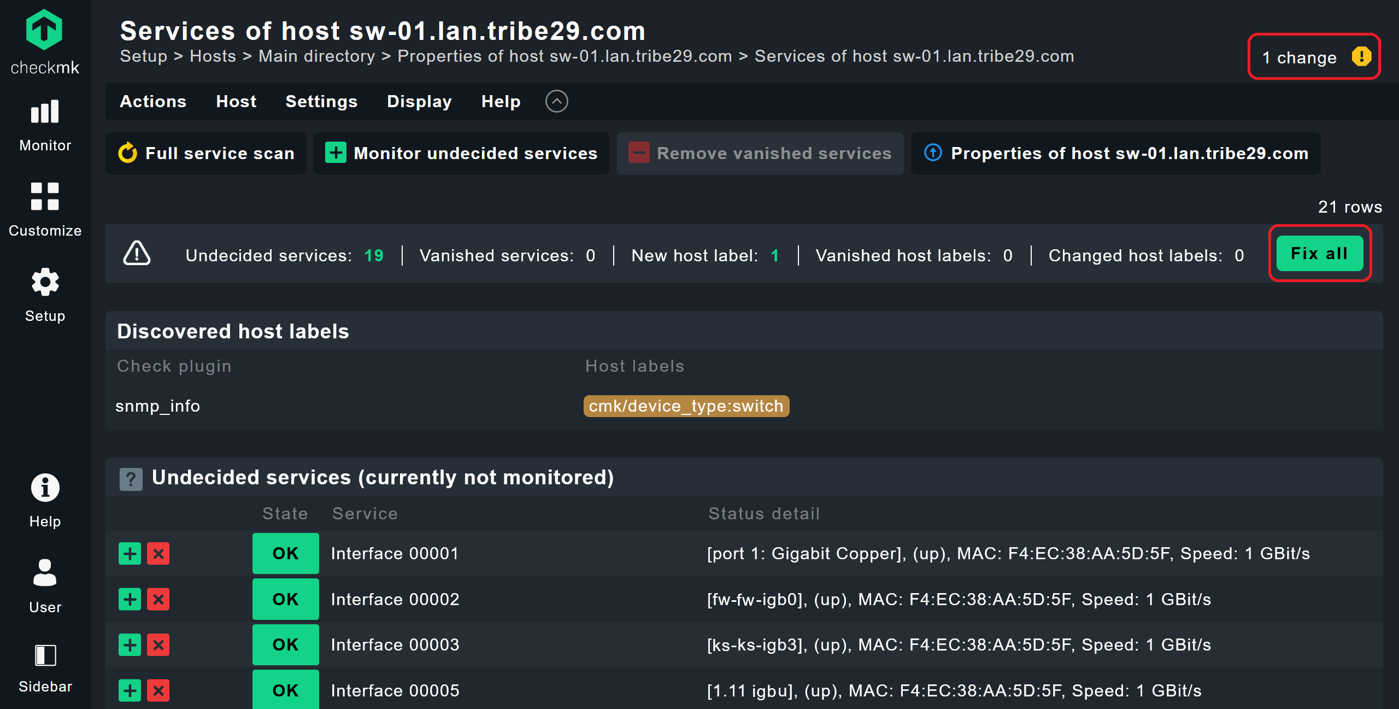Select the Interface 00005 service name
Screen dimensions: 1399x709
[395, 690]
